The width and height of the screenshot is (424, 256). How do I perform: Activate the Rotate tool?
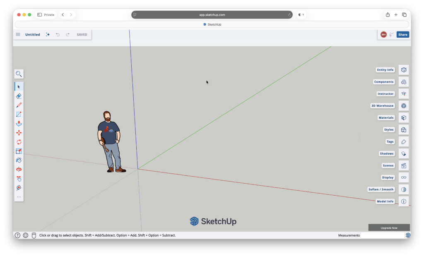(x=19, y=142)
